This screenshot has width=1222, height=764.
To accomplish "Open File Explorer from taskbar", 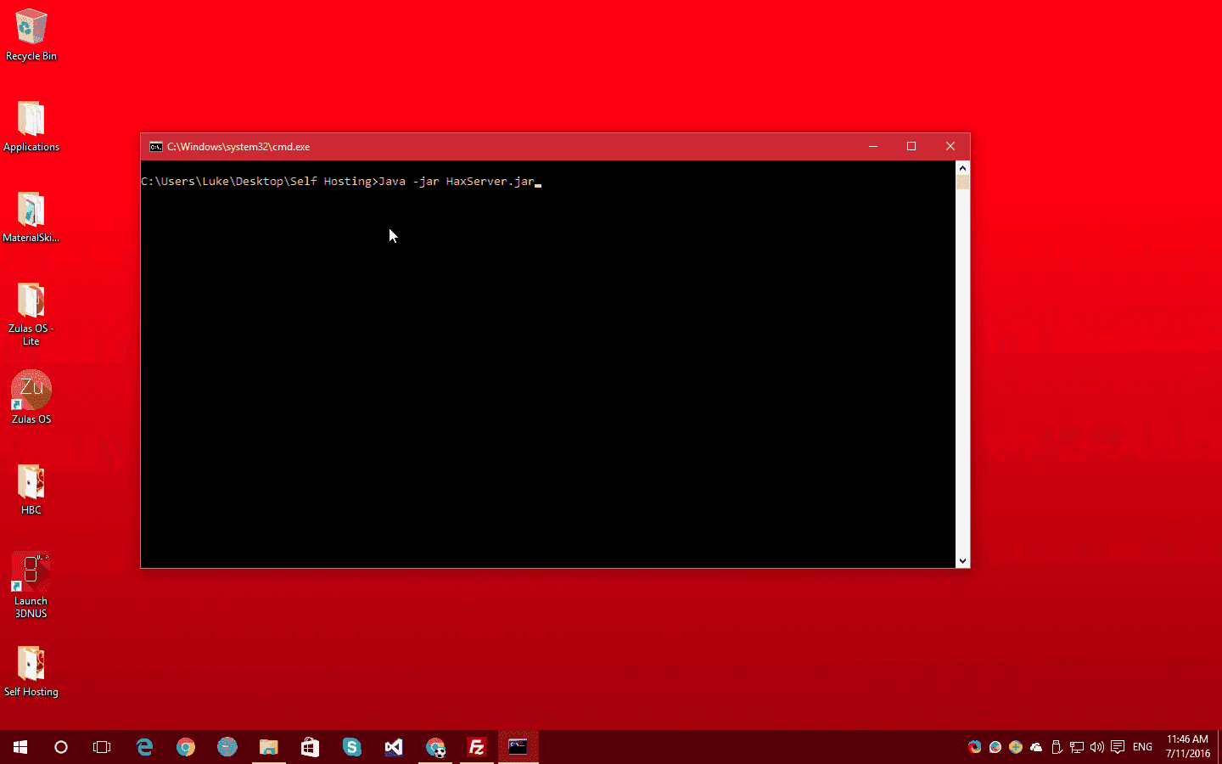I will (x=269, y=747).
